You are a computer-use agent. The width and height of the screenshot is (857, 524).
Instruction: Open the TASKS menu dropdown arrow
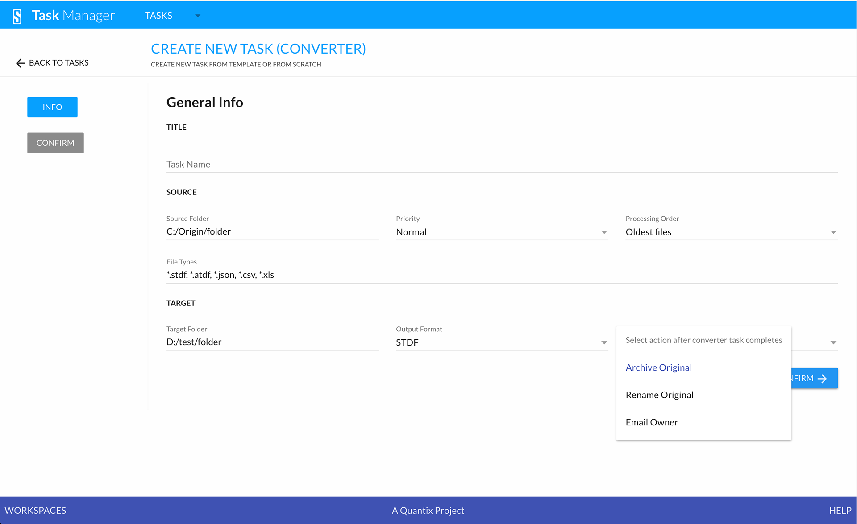[x=198, y=16]
